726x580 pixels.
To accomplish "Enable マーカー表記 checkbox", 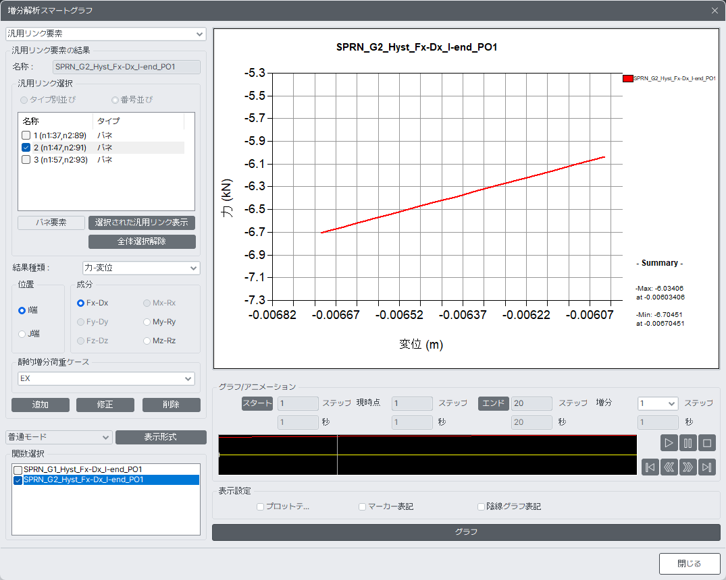I will tap(362, 506).
